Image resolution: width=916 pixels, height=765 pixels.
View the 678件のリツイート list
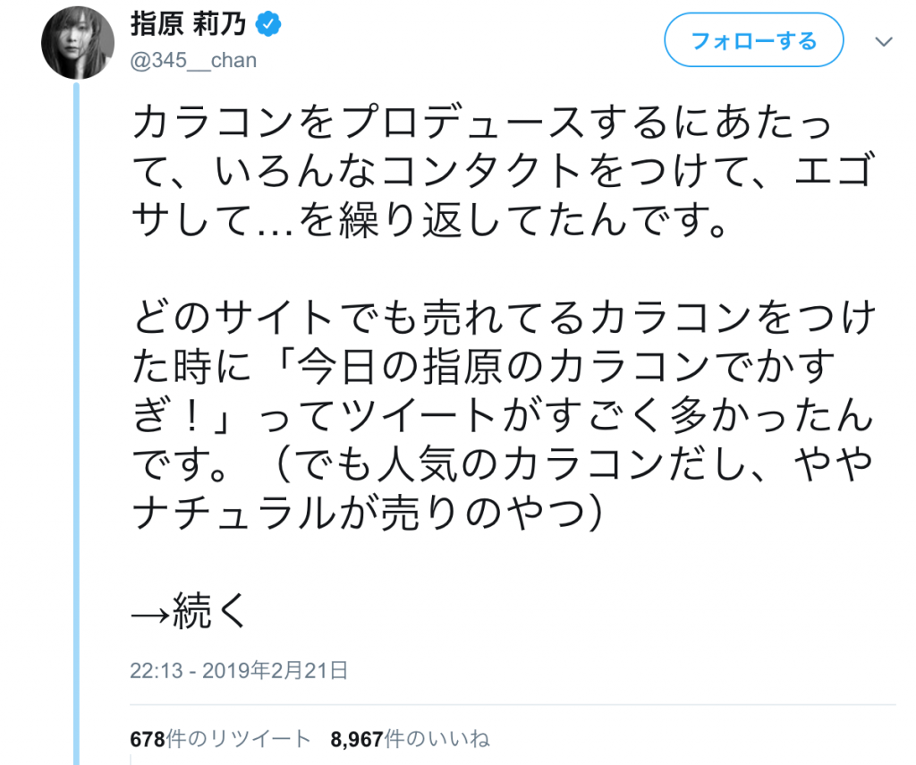coord(220,739)
